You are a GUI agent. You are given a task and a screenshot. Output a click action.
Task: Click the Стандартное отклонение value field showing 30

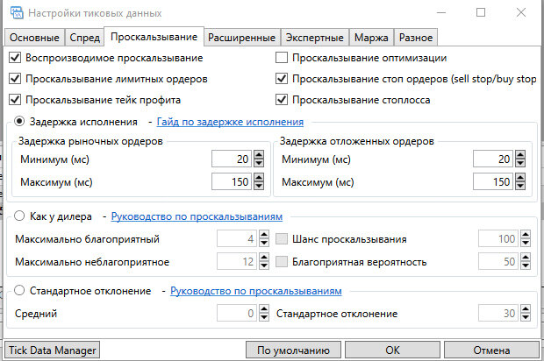498,313
